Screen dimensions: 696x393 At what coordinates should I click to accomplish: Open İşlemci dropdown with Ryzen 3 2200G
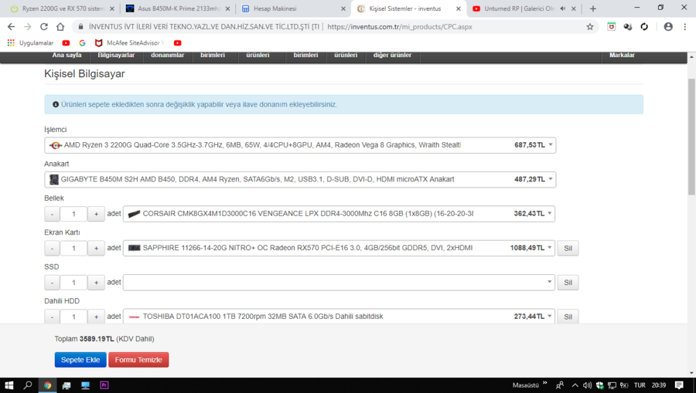(300, 145)
